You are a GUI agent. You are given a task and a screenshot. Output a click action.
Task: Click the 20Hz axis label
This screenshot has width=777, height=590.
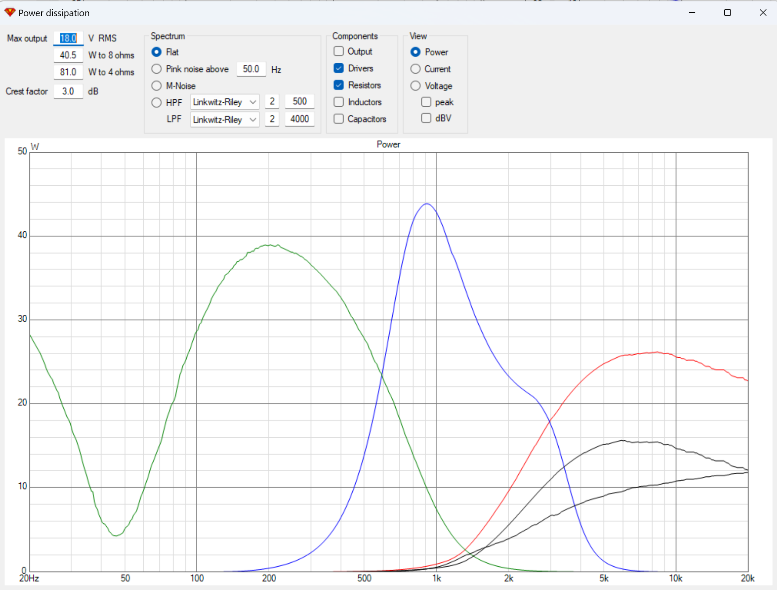pyautogui.click(x=29, y=578)
